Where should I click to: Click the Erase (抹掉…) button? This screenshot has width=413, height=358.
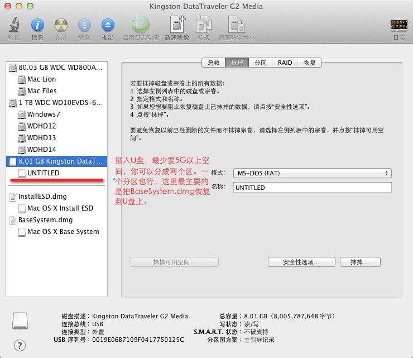coord(360,262)
